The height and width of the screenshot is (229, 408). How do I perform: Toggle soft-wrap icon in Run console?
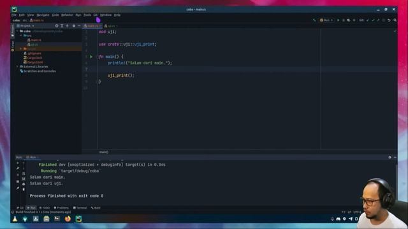[24, 174]
